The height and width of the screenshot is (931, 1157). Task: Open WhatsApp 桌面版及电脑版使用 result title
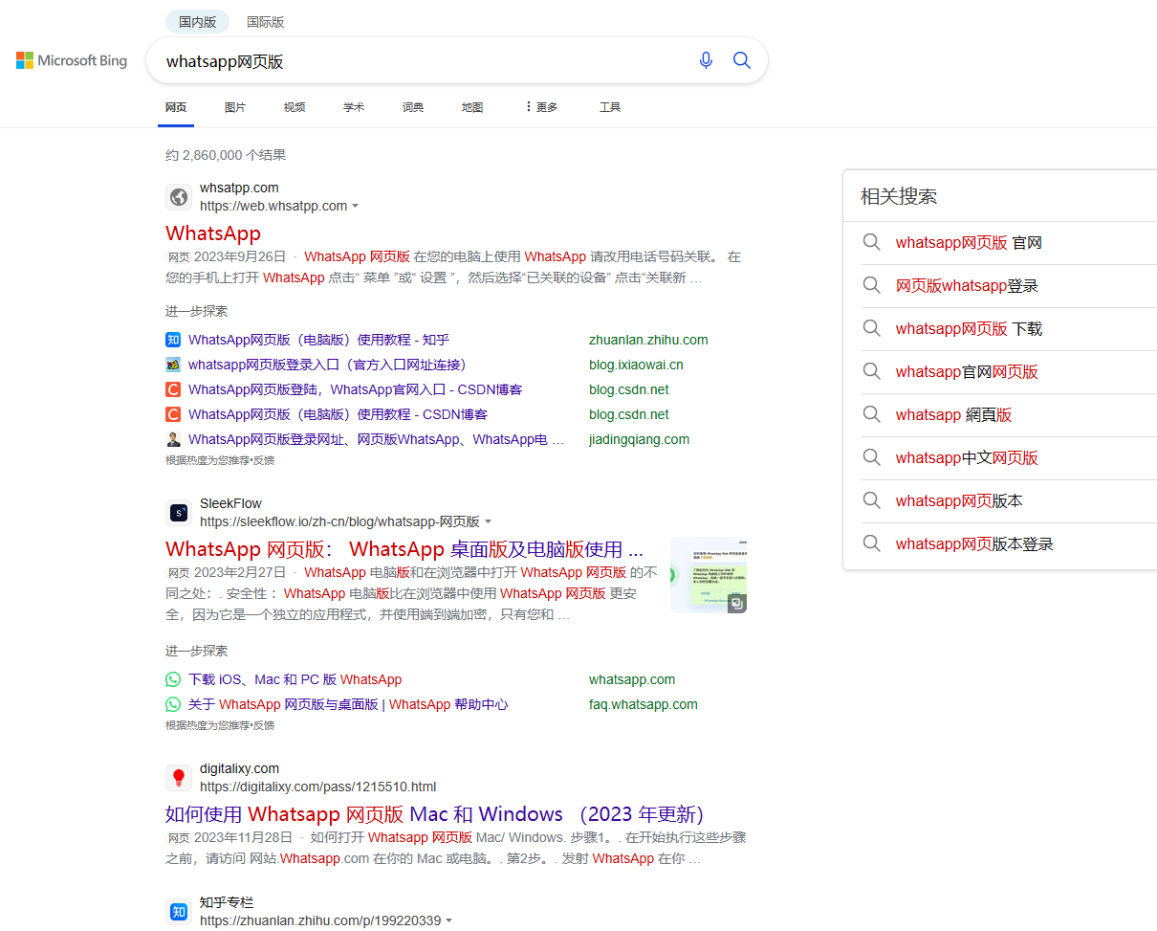404,549
